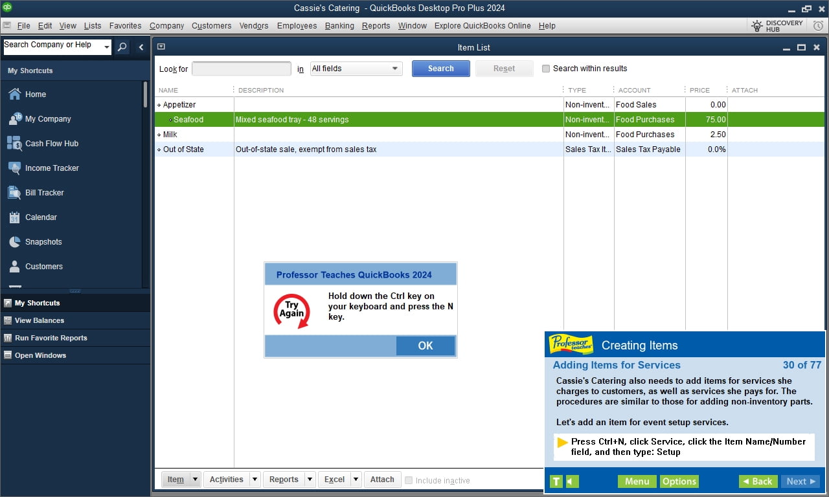Expand the Search Company or Help dropdown
The image size is (829, 497).
(x=107, y=47)
